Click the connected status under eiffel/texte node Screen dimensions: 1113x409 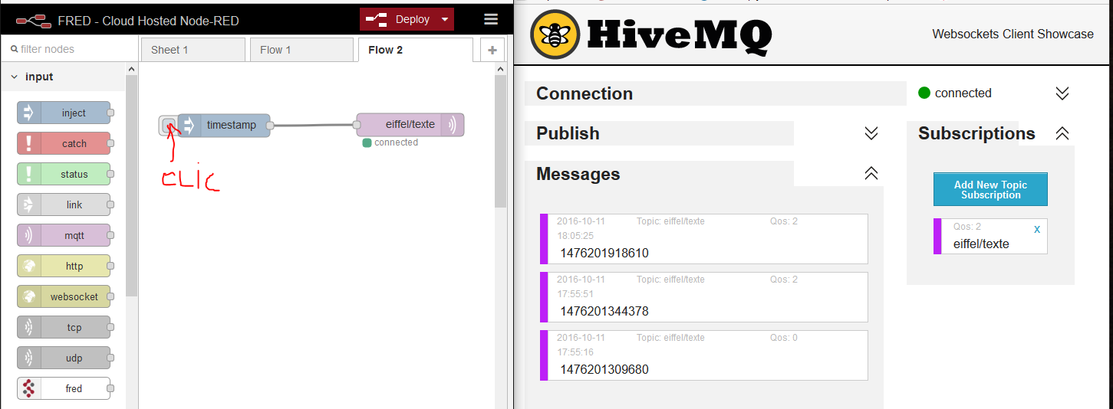coord(390,142)
